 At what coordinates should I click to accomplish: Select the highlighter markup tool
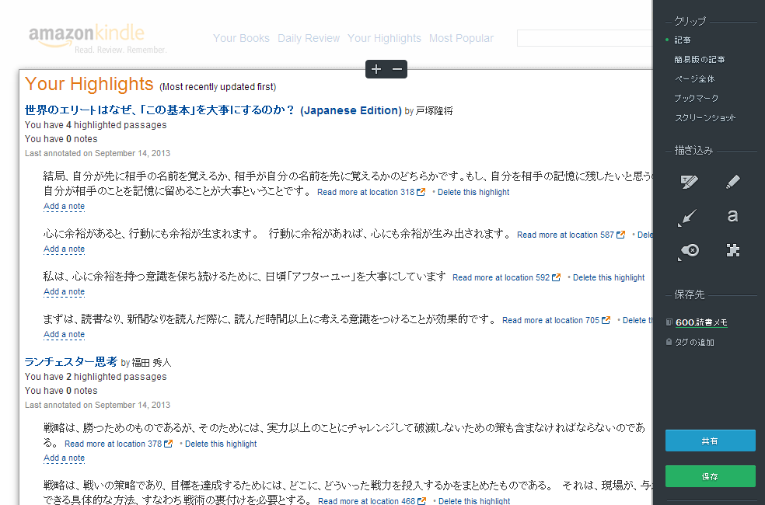tap(689, 182)
